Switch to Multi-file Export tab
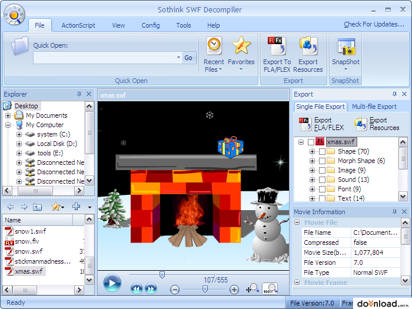412x309 pixels. [x=374, y=107]
